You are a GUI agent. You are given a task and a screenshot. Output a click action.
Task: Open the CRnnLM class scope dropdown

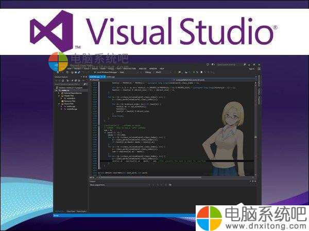pos(130,80)
